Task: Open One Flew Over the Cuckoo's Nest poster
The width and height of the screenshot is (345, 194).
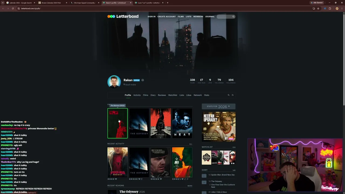Action: 161,162
